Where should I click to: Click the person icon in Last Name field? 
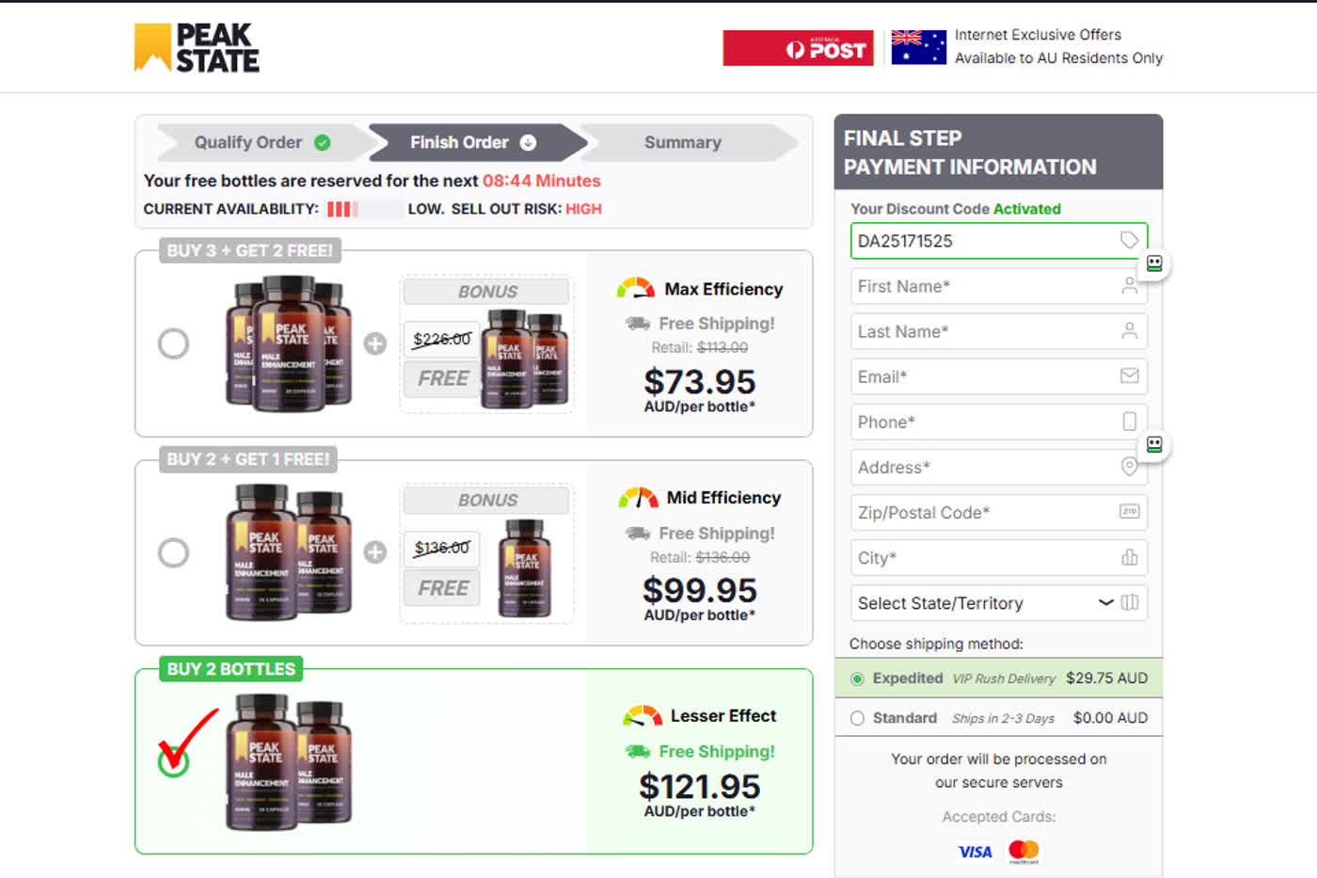pos(1129,330)
